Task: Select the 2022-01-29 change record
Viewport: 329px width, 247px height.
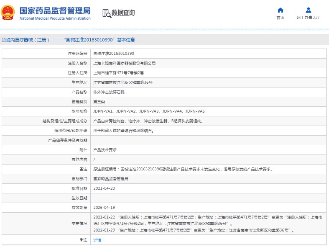Action: (x=194, y=230)
